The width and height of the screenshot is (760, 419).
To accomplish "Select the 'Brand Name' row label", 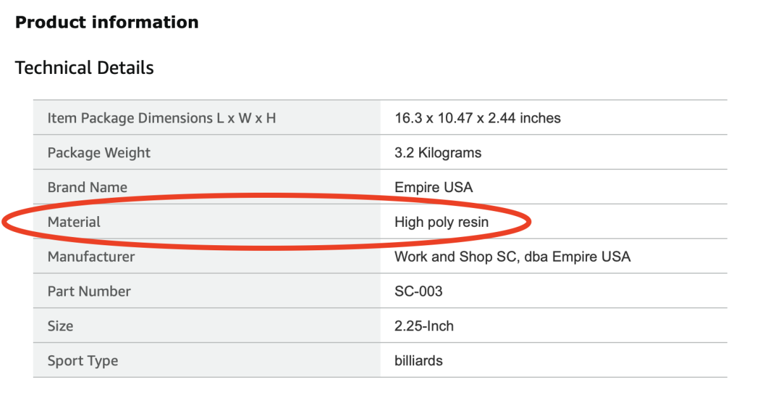I will [x=87, y=188].
